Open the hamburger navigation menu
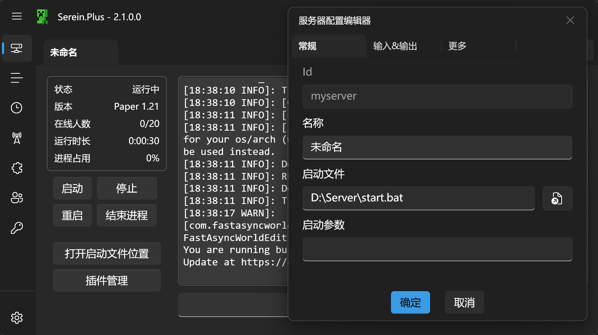Image resolution: width=598 pixels, height=335 pixels. point(17,16)
